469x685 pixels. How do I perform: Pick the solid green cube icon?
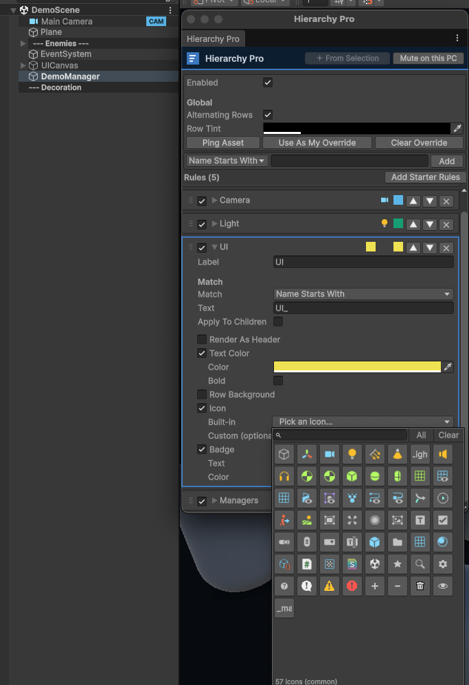352,476
